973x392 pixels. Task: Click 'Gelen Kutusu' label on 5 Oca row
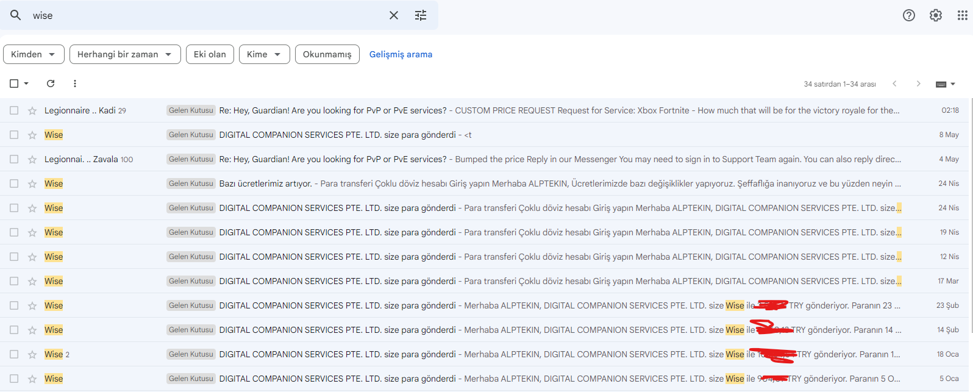(x=191, y=379)
